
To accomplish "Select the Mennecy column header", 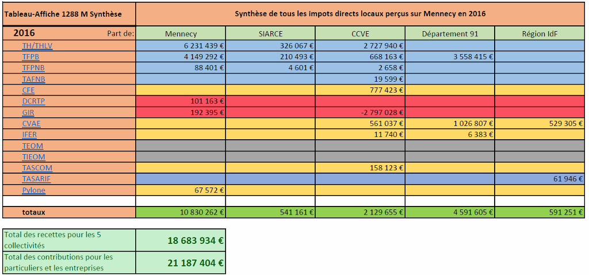I will [x=181, y=33].
